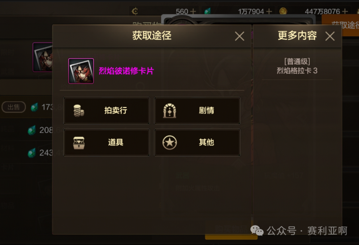Select the 剧情 story source button

pyautogui.click(x=197, y=111)
